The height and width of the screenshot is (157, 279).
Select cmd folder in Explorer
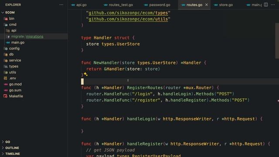(13, 24)
